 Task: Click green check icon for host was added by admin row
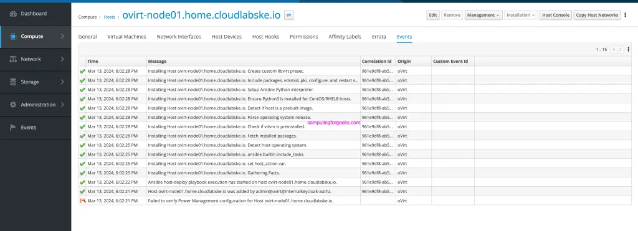(x=83, y=191)
